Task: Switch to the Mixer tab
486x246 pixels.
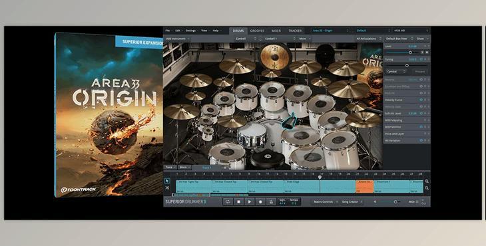Action: coord(276,31)
